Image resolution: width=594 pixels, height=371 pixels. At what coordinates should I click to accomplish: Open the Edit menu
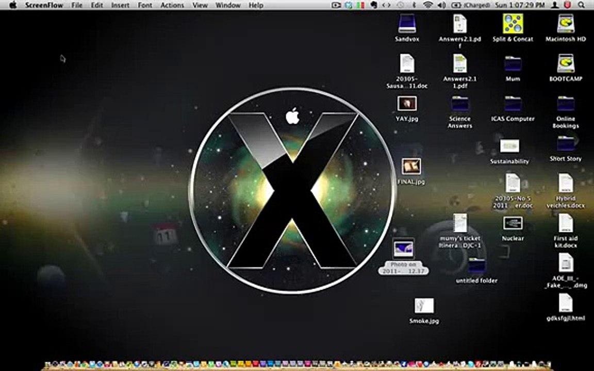point(97,5)
